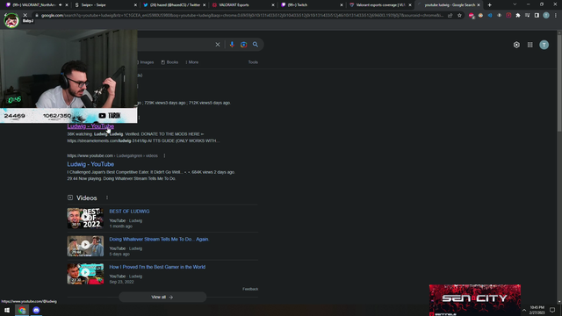This screenshot has width=562, height=316.
Task: Open the Windows notification center
Action: click(552, 310)
